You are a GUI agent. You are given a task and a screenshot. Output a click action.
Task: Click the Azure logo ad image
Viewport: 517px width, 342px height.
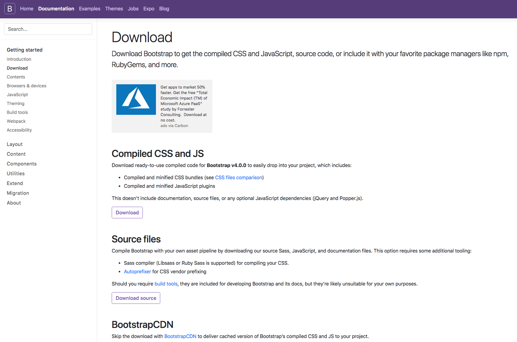(136, 100)
